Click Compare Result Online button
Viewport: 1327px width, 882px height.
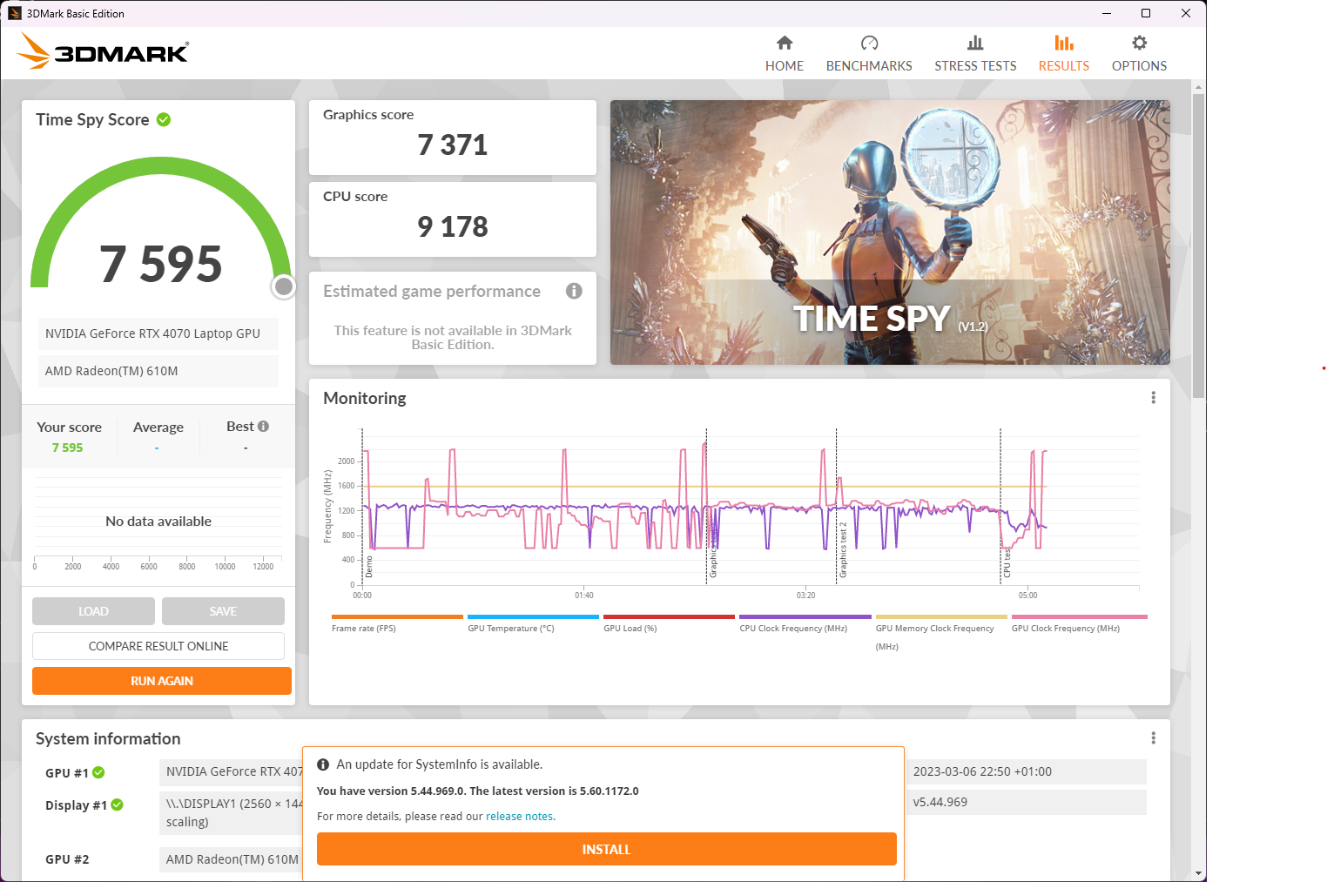[x=158, y=646]
